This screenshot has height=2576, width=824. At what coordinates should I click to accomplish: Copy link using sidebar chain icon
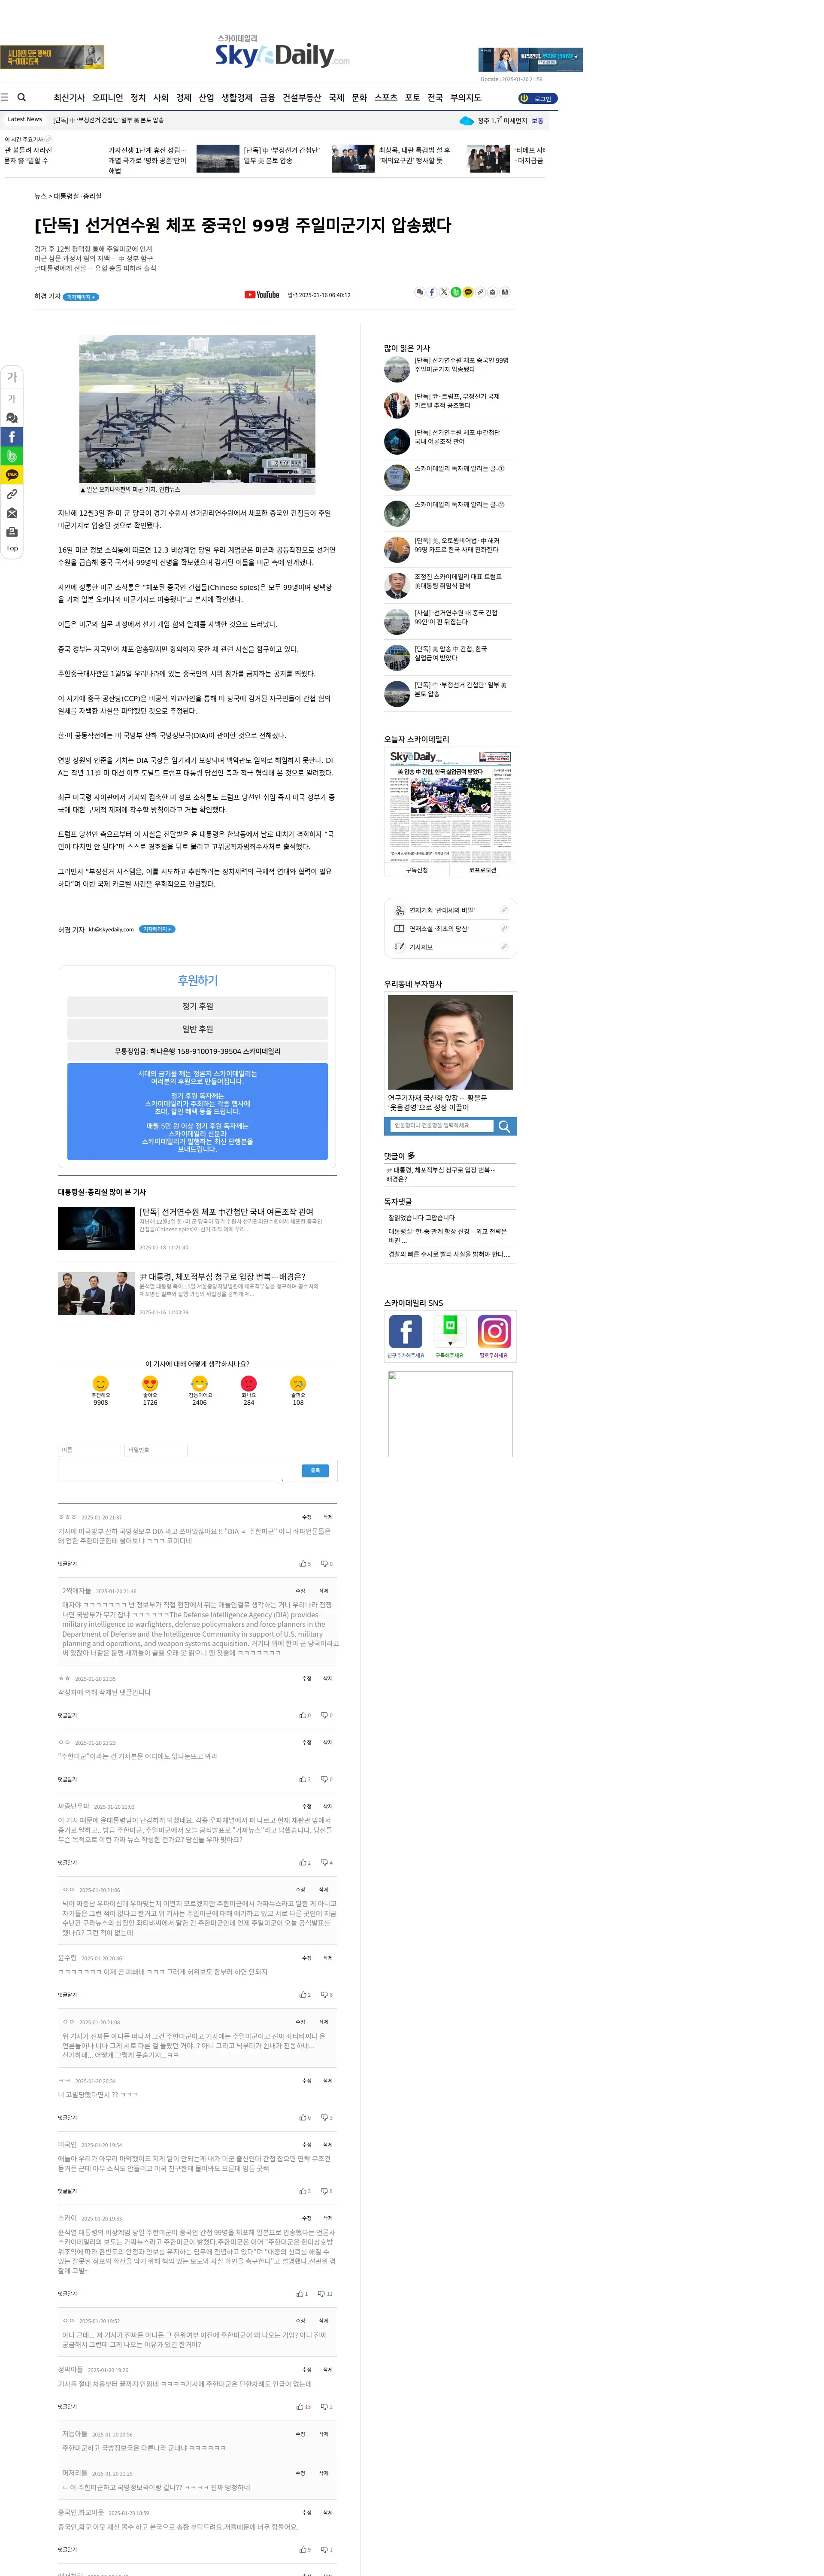(x=12, y=494)
